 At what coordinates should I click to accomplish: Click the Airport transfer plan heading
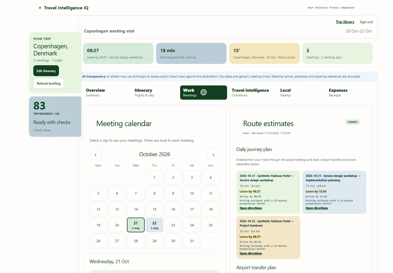256,268
